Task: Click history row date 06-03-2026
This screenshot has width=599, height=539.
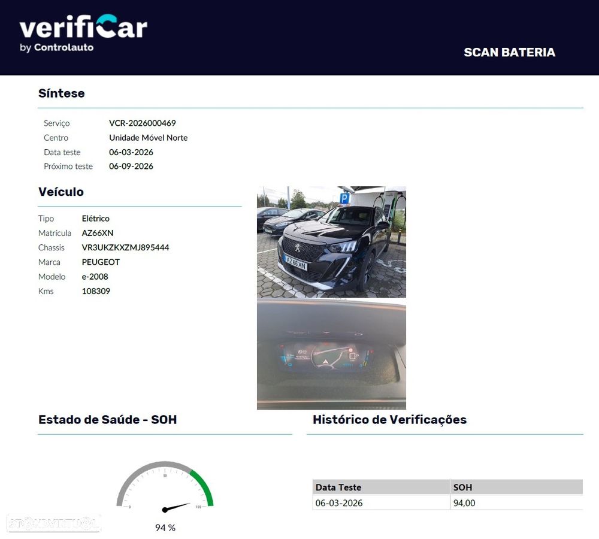Action: pyautogui.click(x=339, y=503)
